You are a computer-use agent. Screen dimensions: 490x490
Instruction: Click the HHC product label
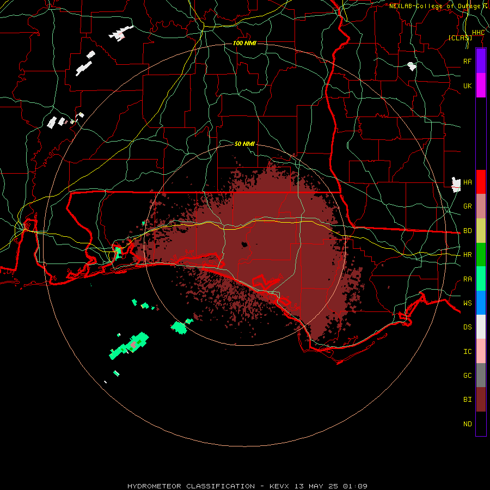478,33
